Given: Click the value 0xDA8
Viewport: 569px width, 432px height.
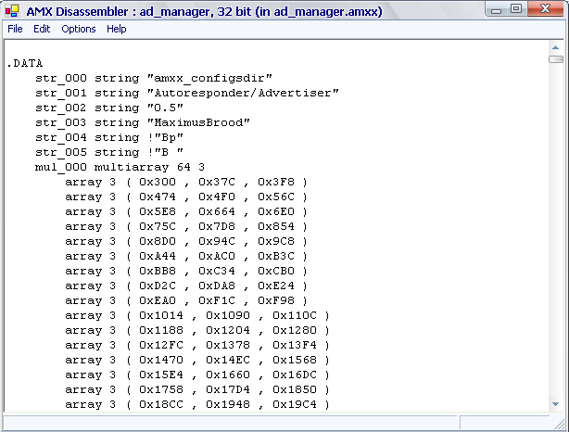Looking at the screenshot, I should pos(217,286).
